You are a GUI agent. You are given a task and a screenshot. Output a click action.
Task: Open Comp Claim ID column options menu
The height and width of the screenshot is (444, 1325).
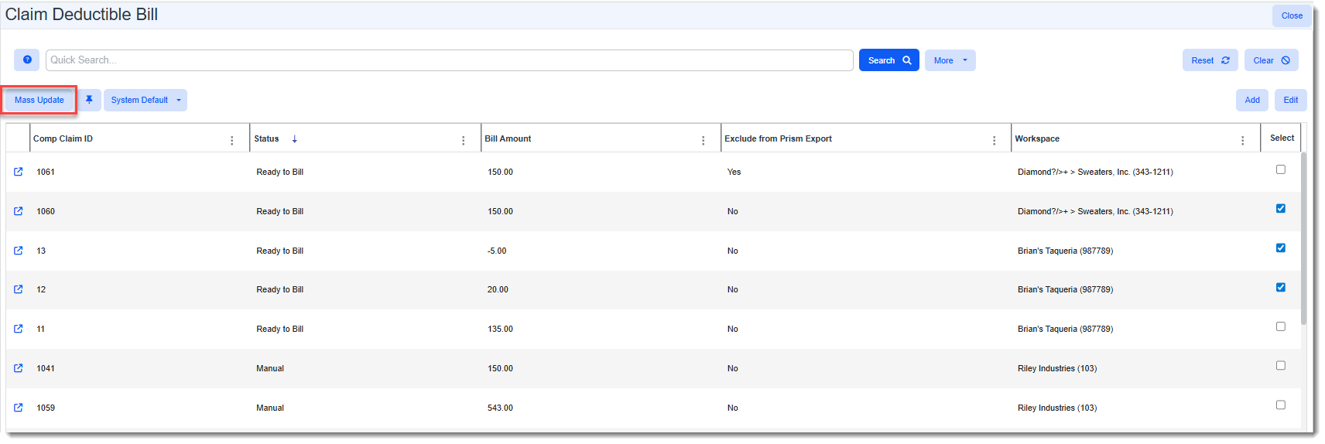coord(231,140)
